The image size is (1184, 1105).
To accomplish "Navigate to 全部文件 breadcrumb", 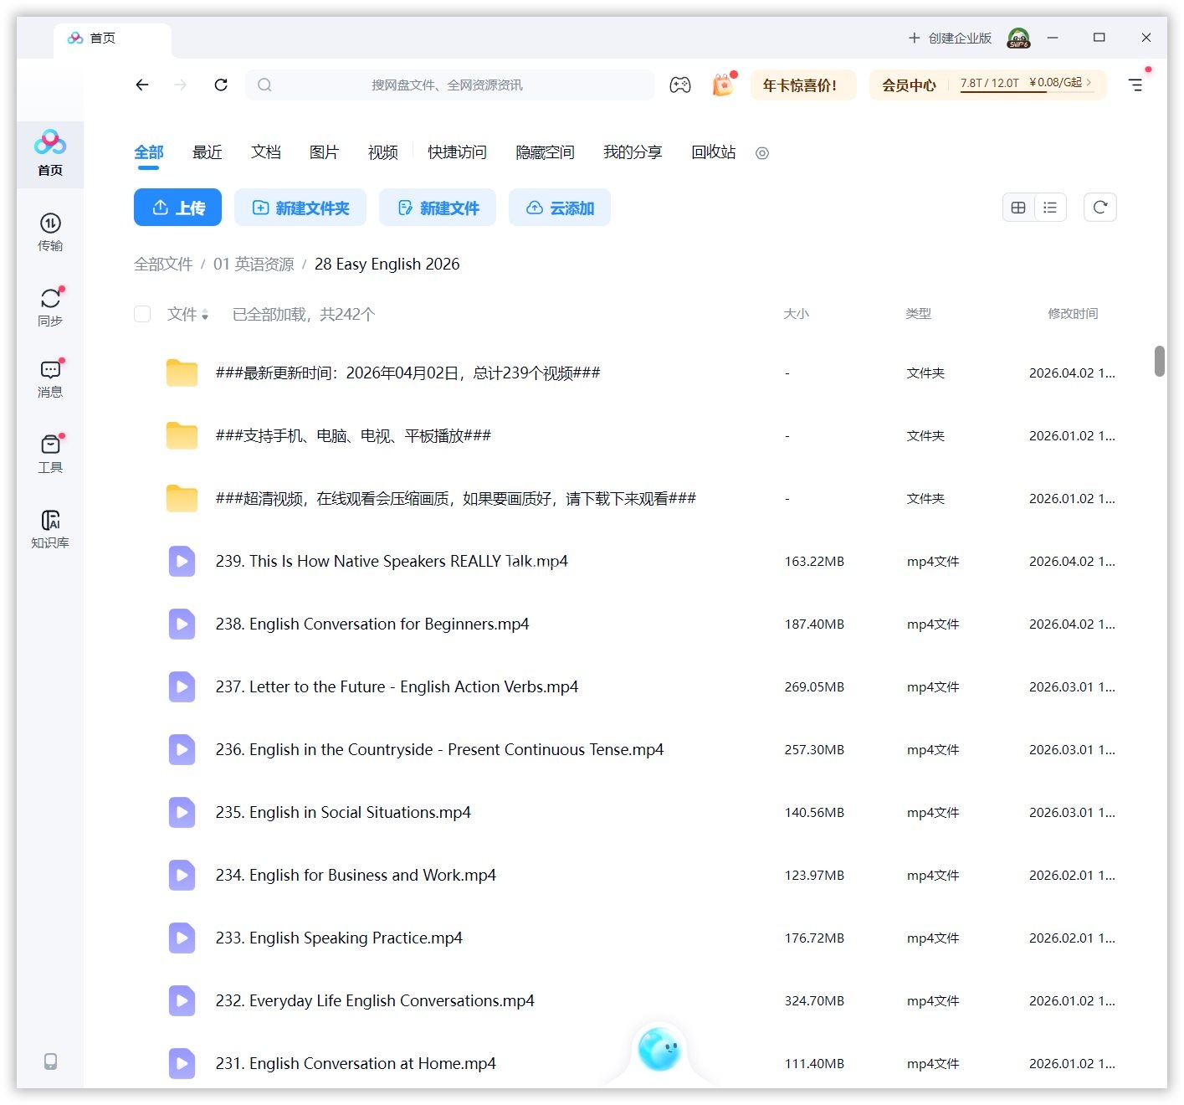I will coord(163,265).
